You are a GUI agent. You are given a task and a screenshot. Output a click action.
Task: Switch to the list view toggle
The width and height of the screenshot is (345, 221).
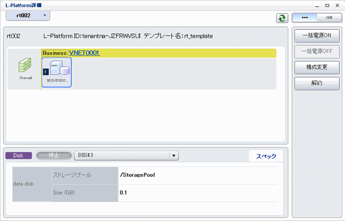click(329, 18)
